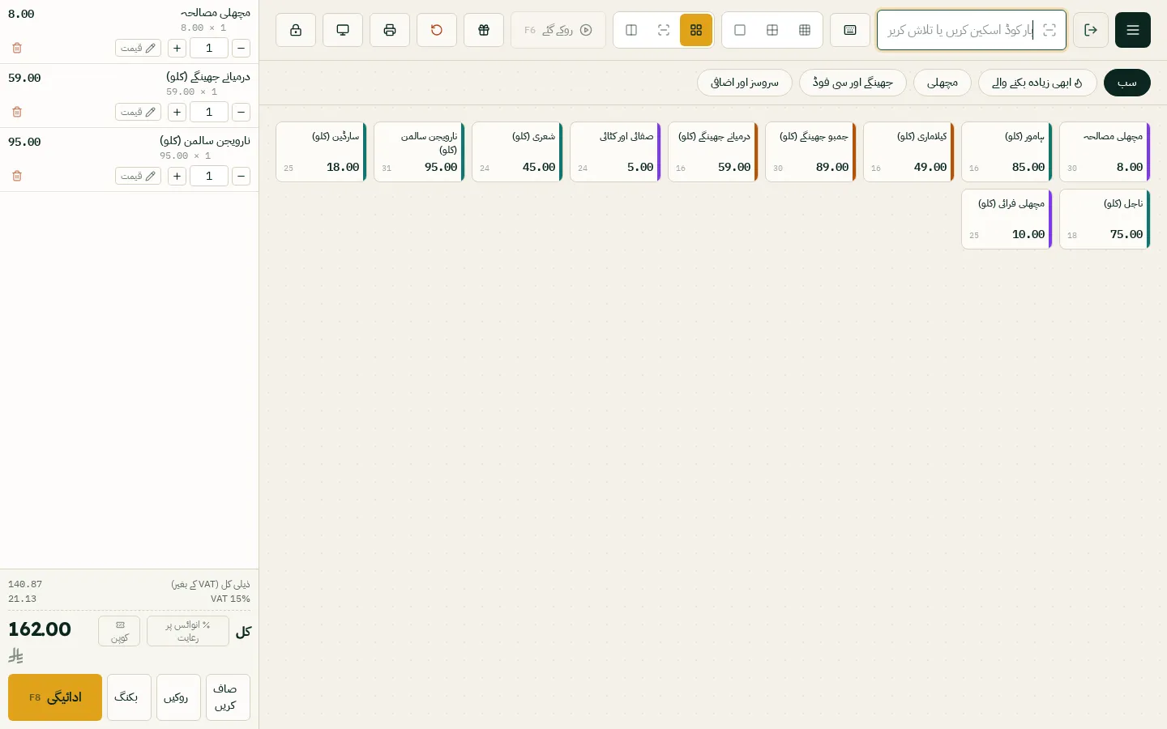The image size is (1167, 729).
Task: Delete the نارویجن سالمن cart line
Action: coord(17,176)
